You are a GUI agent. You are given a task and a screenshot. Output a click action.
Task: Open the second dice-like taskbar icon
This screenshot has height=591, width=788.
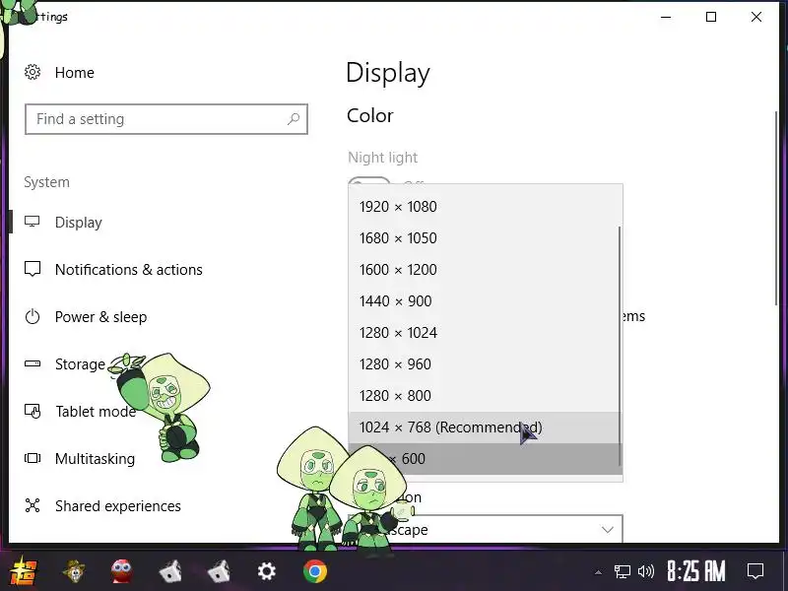click(219, 571)
